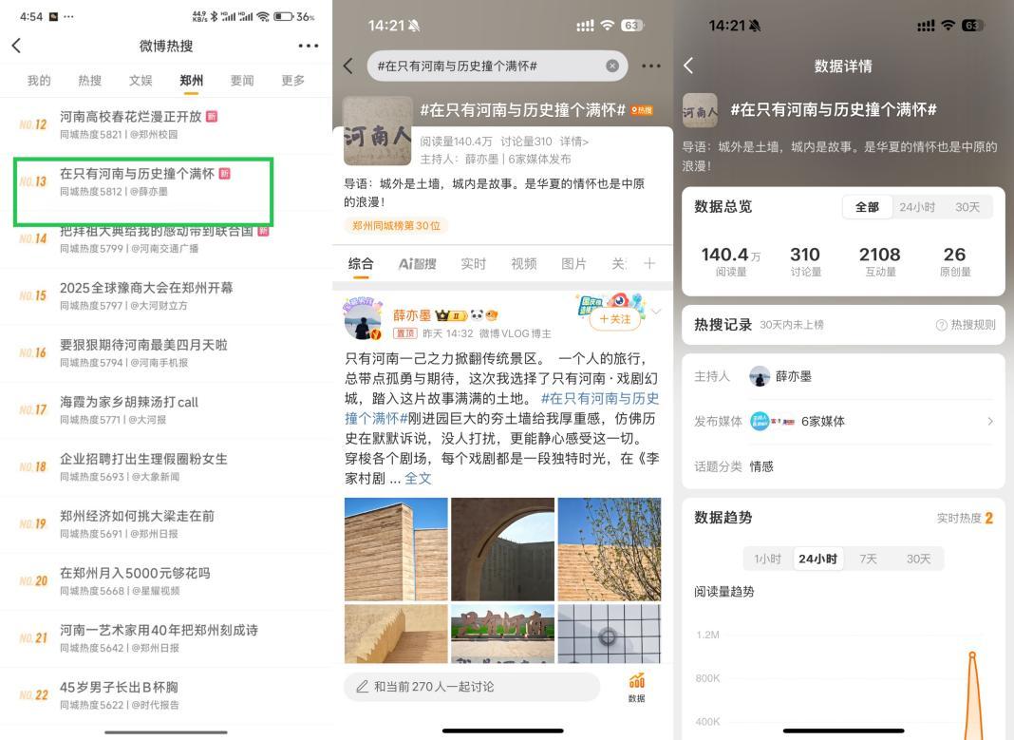Open the more options (...) menu on hot search
The height and width of the screenshot is (740, 1014).
pos(308,45)
